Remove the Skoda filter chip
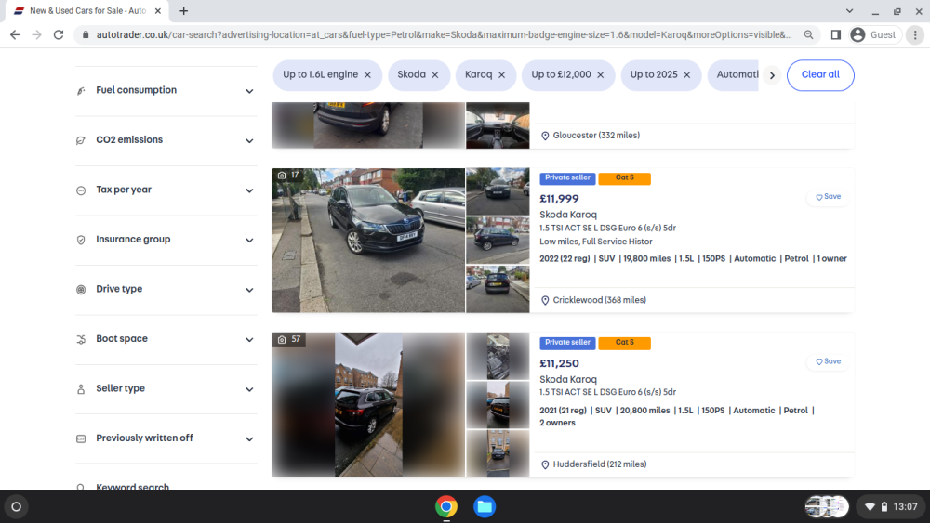The height and width of the screenshot is (523, 930). click(434, 75)
